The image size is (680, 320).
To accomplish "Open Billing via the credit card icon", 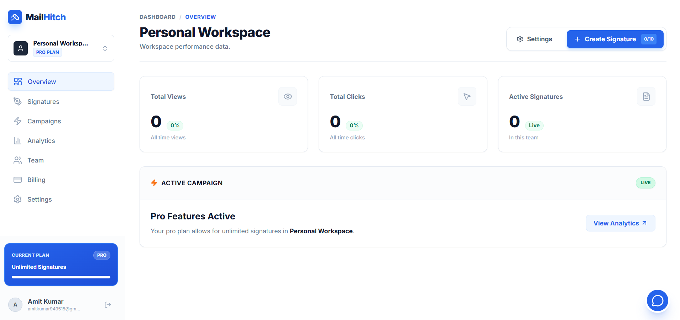I will click(x=17, y=180).
